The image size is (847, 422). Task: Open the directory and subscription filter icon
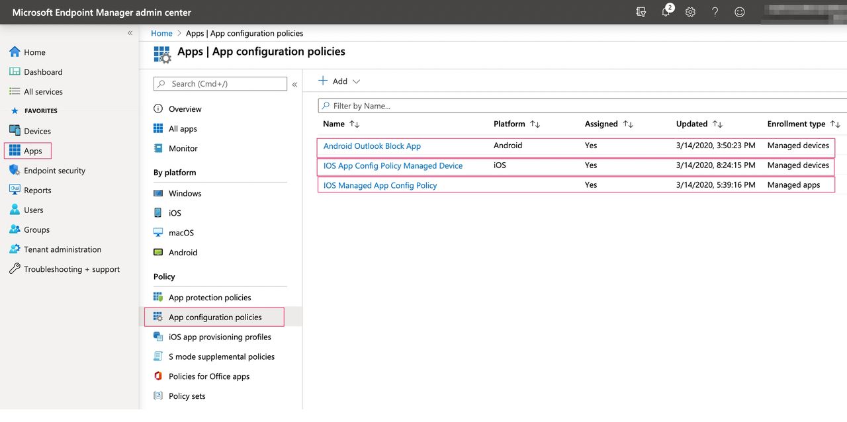pos(641,12)
